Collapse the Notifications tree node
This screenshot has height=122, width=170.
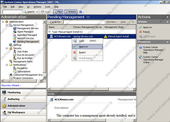7,65
